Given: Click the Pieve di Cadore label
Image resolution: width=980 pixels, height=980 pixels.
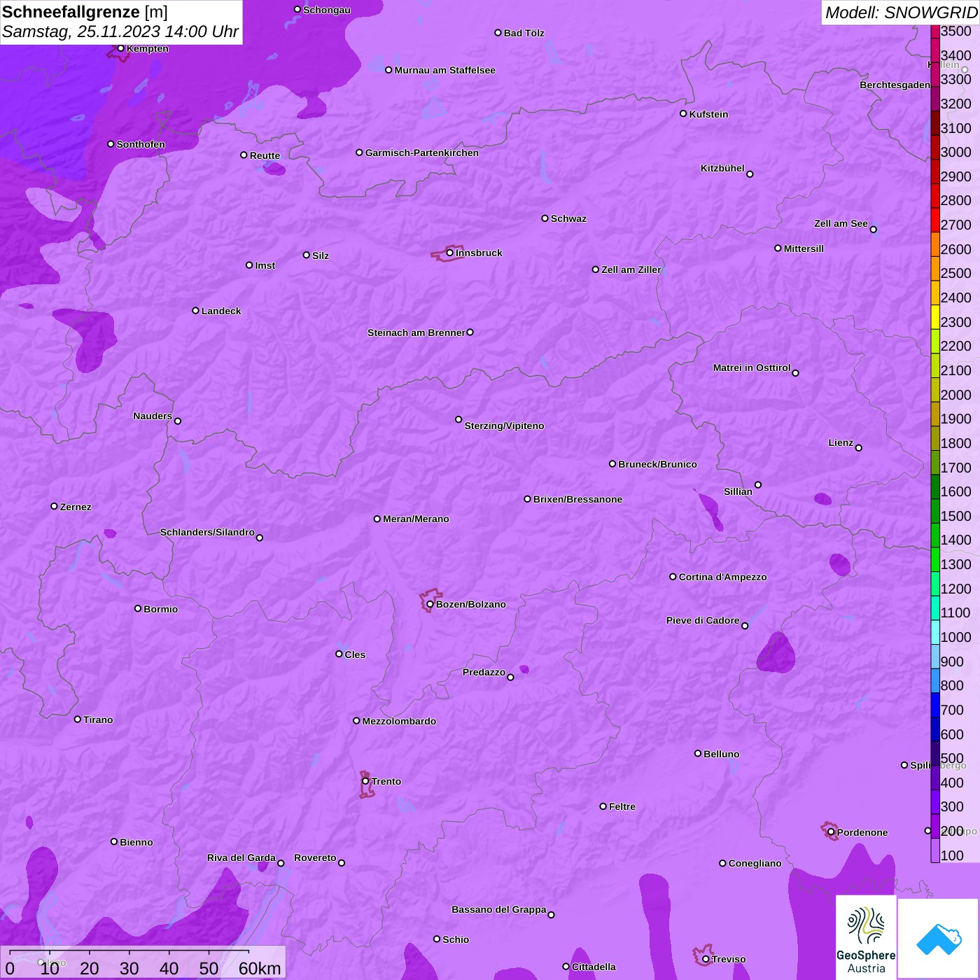Looking at the screenshot, I should [703, 620].
